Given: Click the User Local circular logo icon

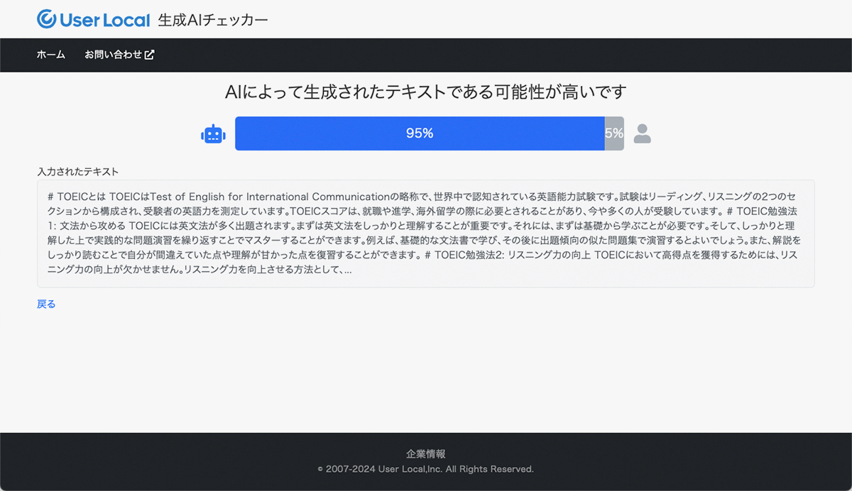Looking at the screenshot, I should [x=47, y=19].
